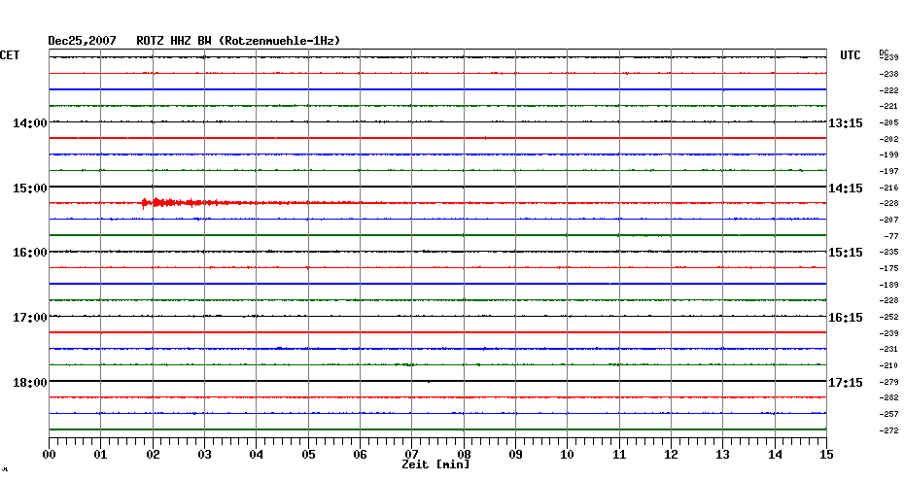Click the 15 minute axis label
Screen dimensions: 904x480
[x=827, y=455]
